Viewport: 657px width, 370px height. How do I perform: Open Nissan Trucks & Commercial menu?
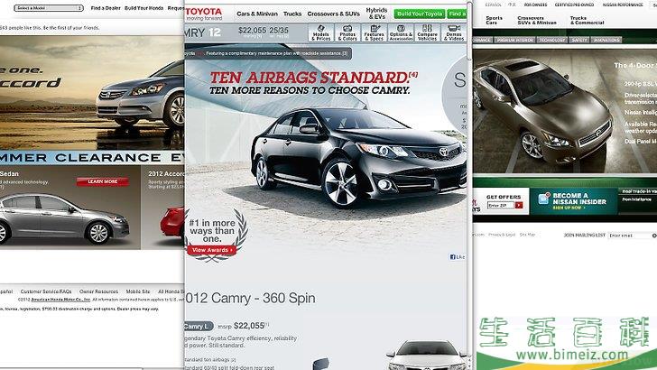click(587, 20)
